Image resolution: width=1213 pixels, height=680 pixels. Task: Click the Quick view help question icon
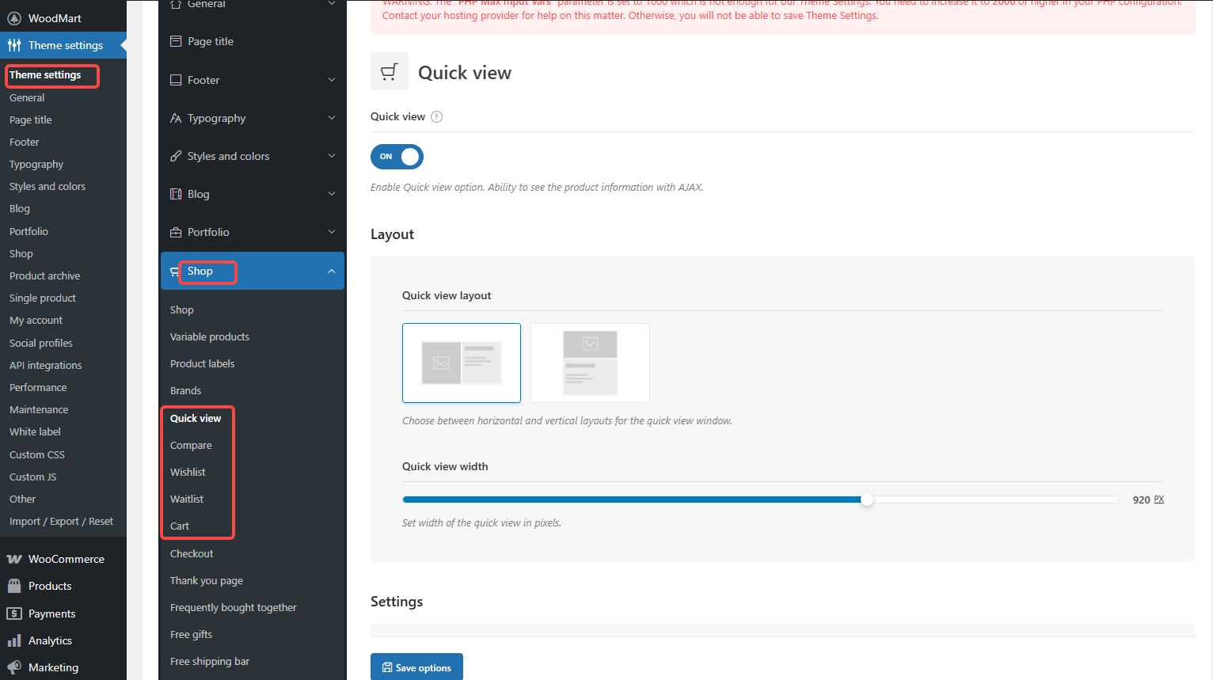(x=436, y=117)
